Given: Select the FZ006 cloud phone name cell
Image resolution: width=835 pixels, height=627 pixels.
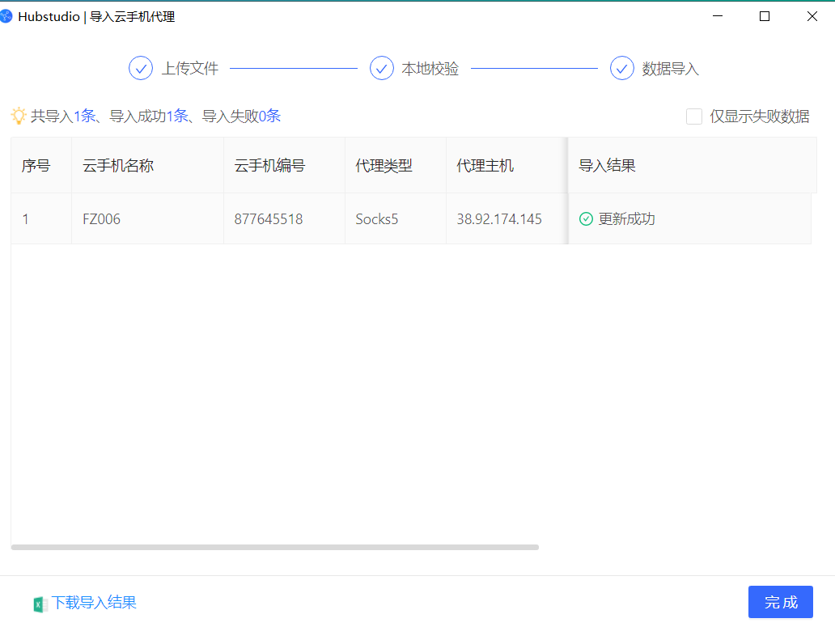Looking at the screenshot, I should (102, 219).
